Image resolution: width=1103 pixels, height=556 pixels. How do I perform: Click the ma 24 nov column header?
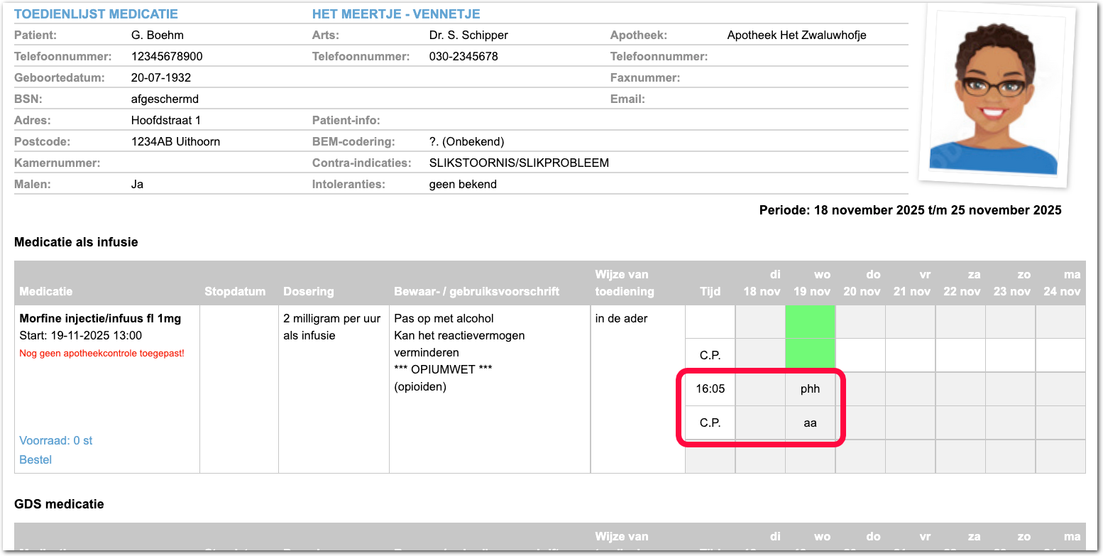tap(1061, 283)
